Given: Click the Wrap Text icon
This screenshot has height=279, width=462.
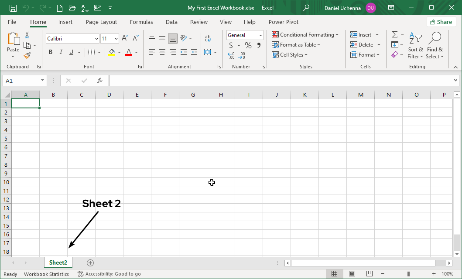Looking at the screenshot, I should [208, 38].
